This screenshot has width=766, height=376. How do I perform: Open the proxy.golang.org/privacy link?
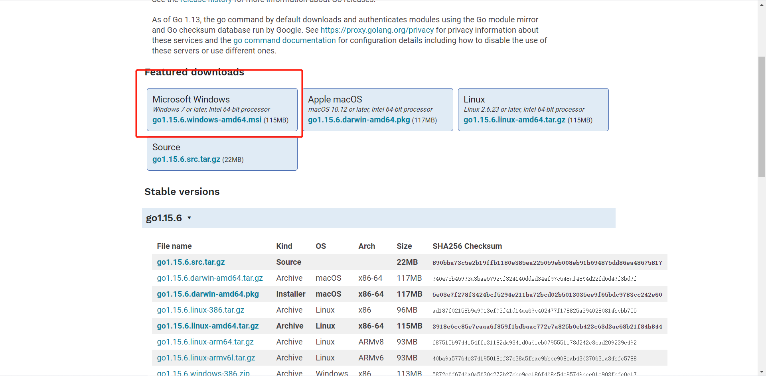pyautogui.click(x=377, y=30)
